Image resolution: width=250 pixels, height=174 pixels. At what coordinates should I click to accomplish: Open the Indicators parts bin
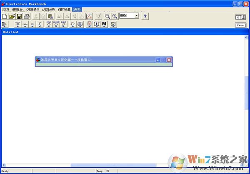tap(90, 25)
